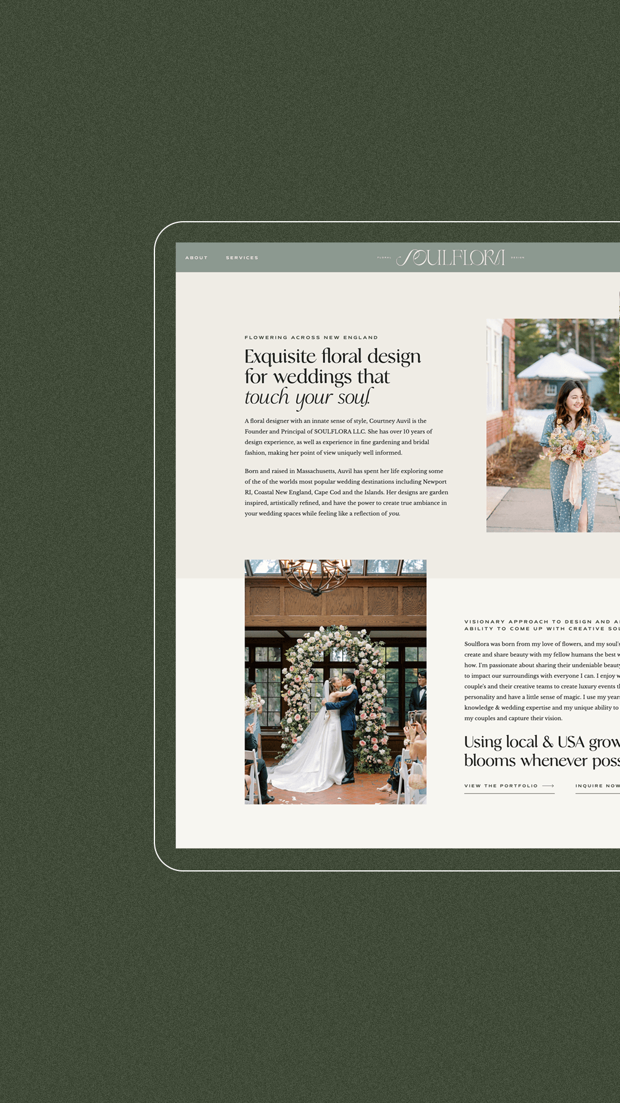Click the View the Portfolio link text
The width and height of the screenshot is (620, 1103).
point(501,786)
